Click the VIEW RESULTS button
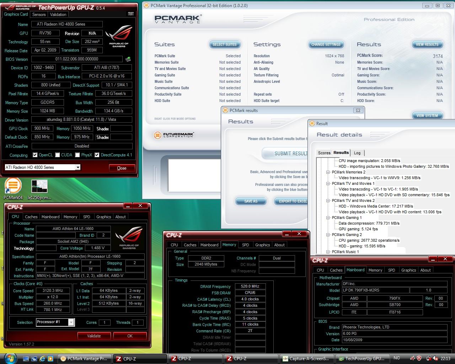This screenshot has width=455, height=364. [x=427, y=44]
